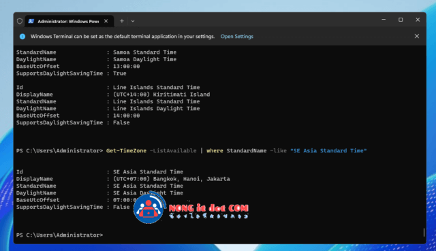The height and width of the screenshot is (251, 436).
Task: Click the shield icon in title bar
Action: coord(20,21)
